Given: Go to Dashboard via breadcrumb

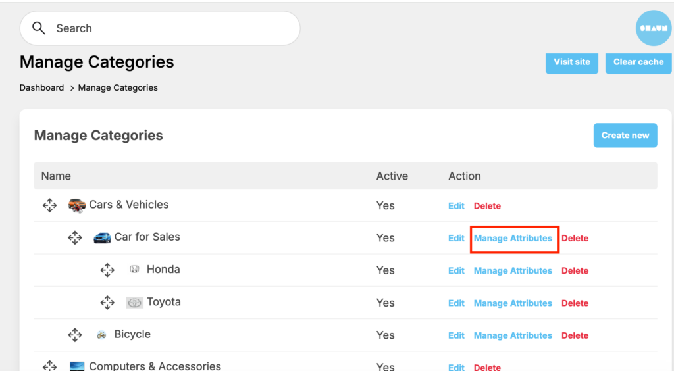Looking at the screenshot, I should click(x=41, y=87).
